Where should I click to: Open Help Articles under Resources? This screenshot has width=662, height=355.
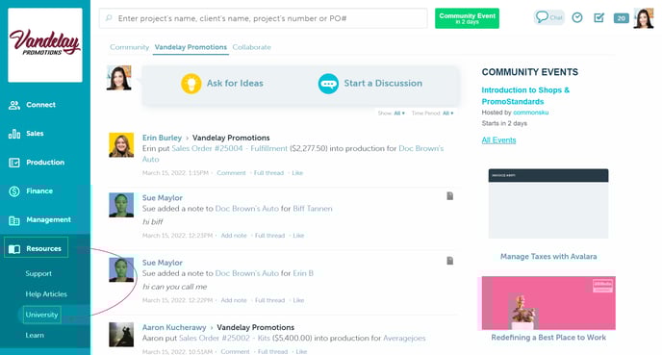[x=46, y=294]
